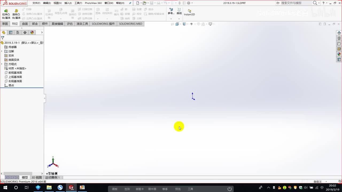The height and width of the screenshot is (192, 342).
Task: Switch to the SOLIDWORKS MBD tab
Action: (131, 24)
